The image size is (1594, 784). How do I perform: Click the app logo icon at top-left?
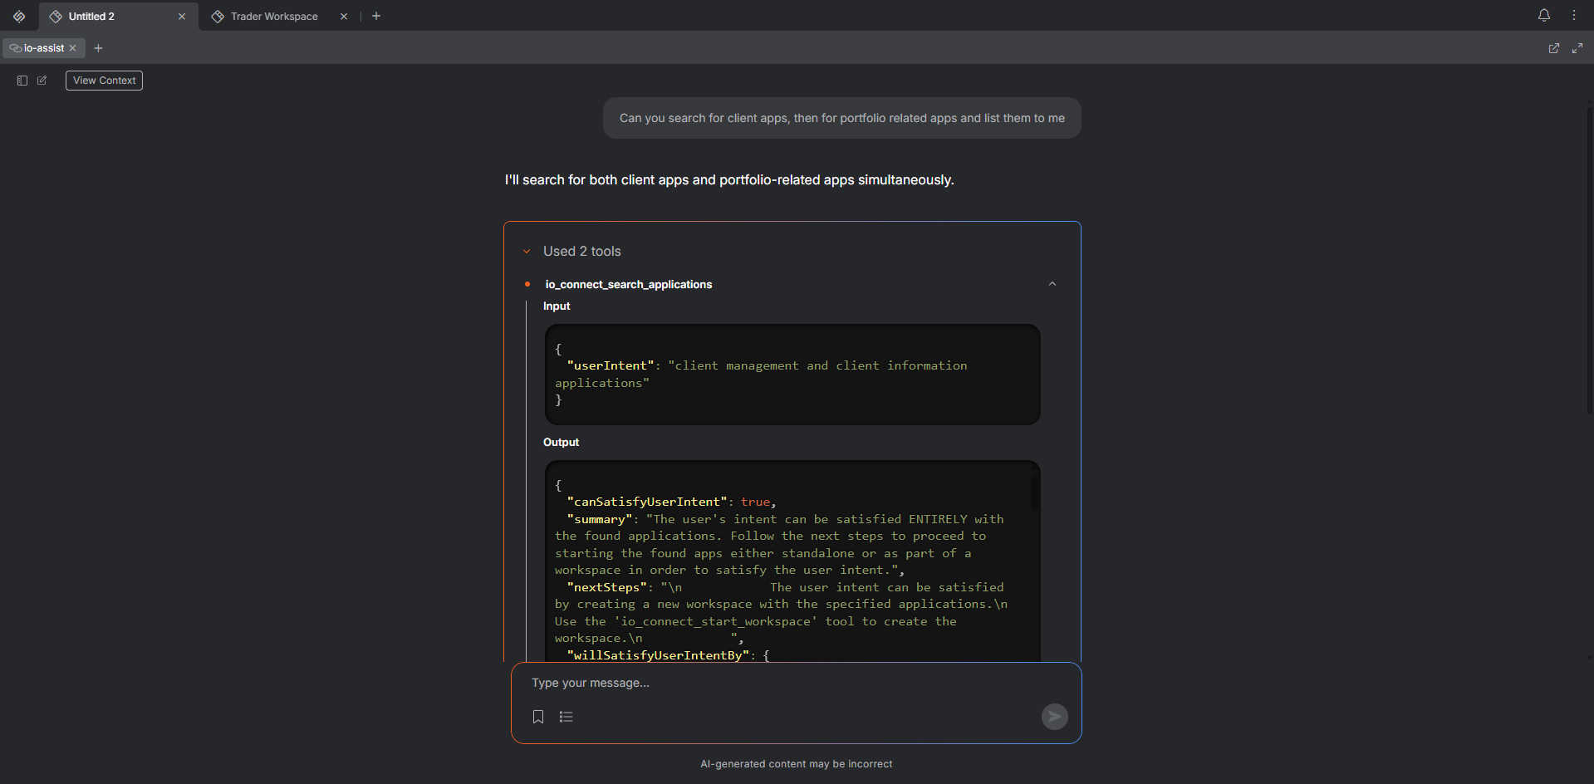tap(19, 16)
